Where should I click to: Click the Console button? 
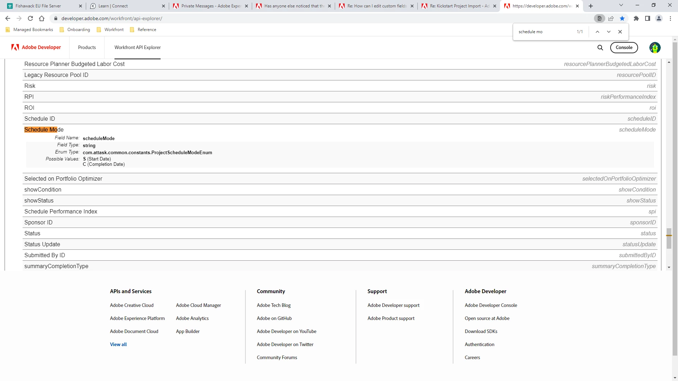click(x=624, y=48)
